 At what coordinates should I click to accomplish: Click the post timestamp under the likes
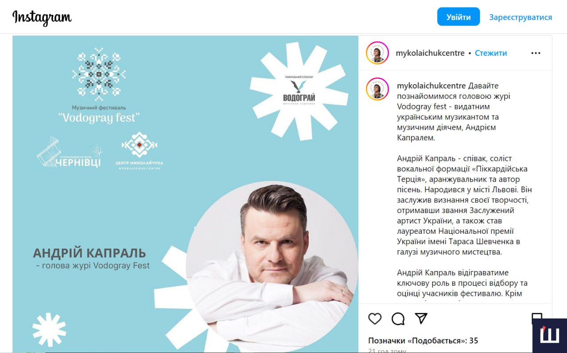pos(387,350)
